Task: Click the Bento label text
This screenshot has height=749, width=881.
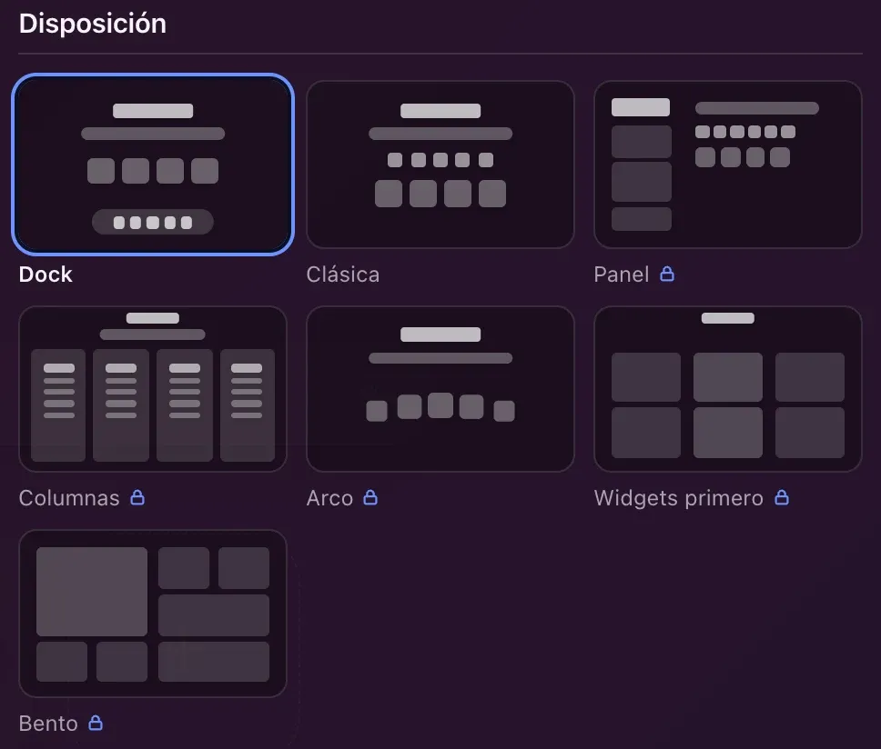Action: [48, 724]
